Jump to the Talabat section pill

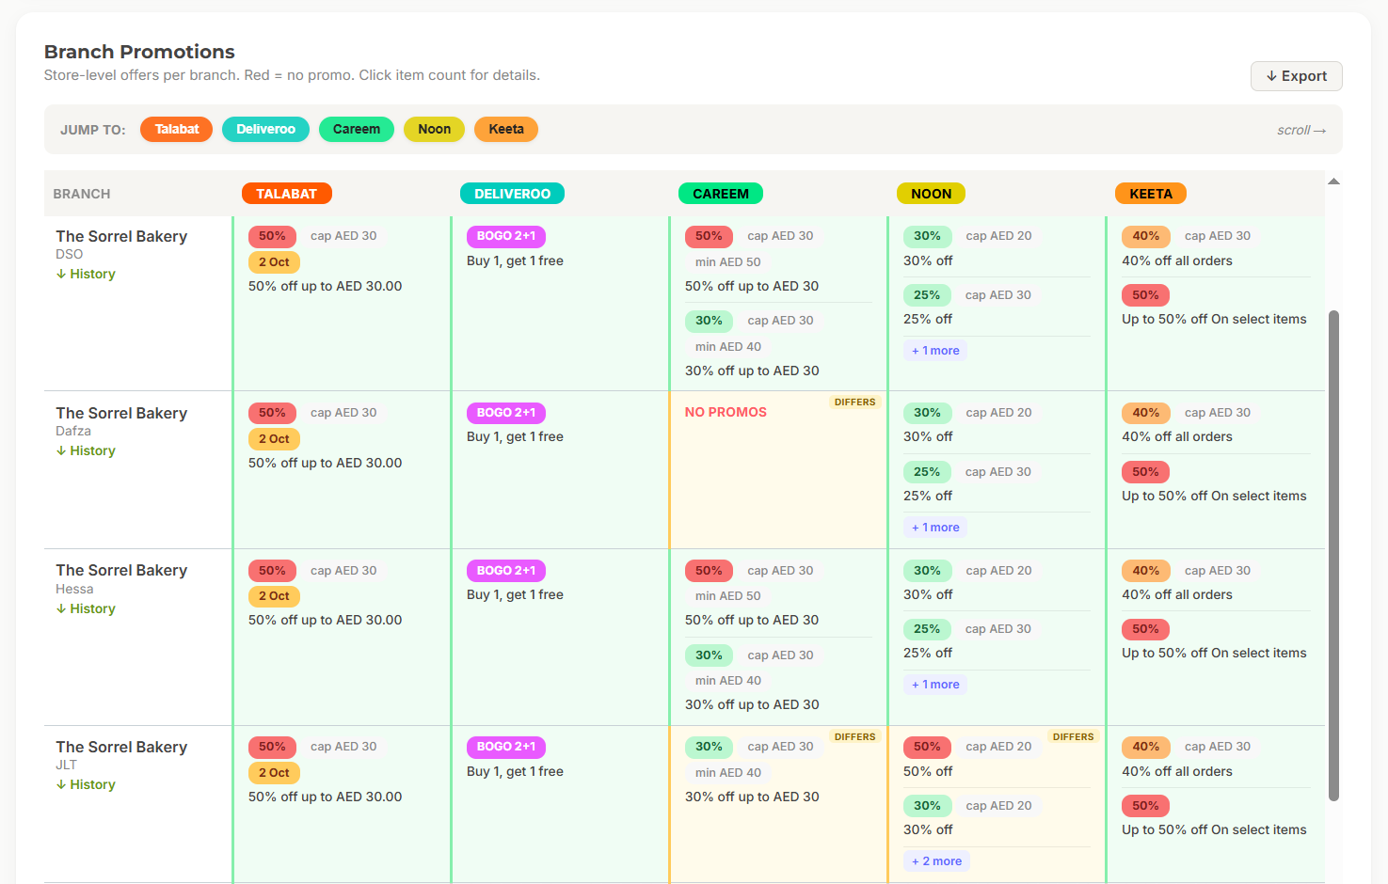[x=177, y=130]
